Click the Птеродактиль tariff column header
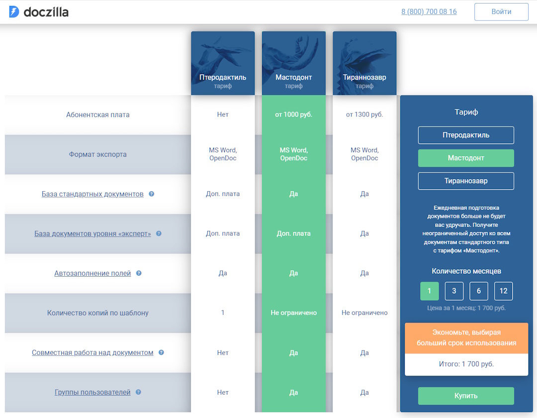Image resolution: width=537 pixels, height=418 pixels. pyautogui.click(x=223, y=63)
